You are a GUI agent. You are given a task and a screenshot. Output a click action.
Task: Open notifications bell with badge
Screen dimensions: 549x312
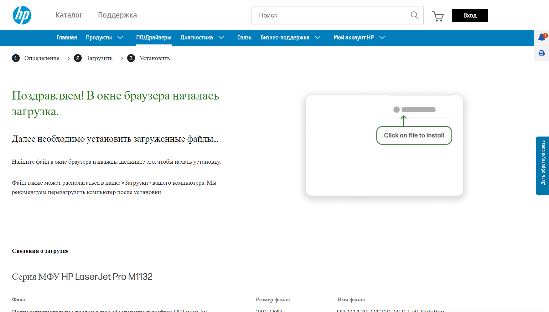(x=542, y=37)
